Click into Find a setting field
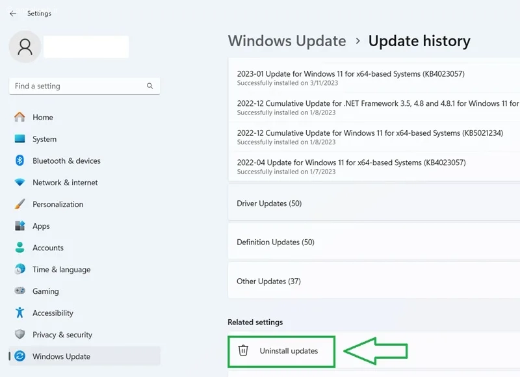This screenshot has width=520, height=377. tap(84, 86)
